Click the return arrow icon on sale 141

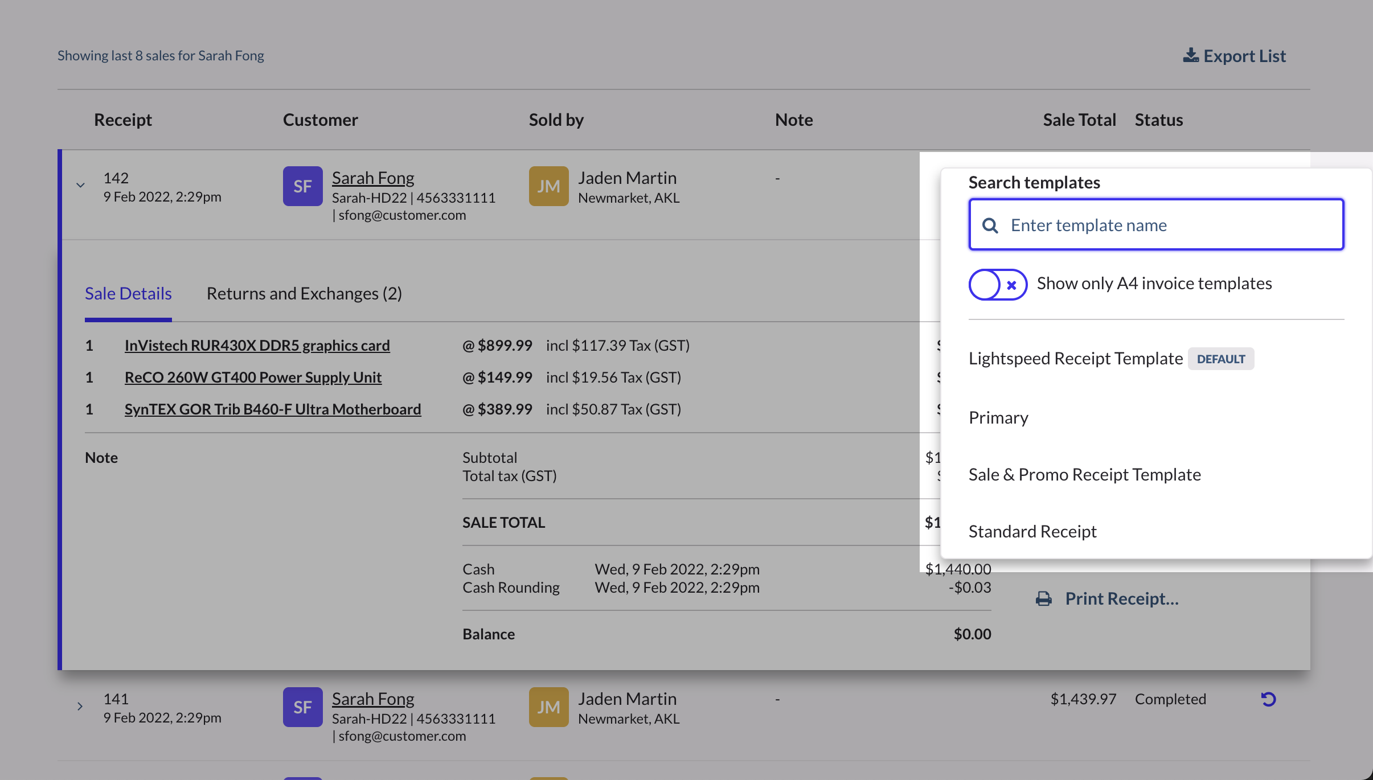(x=1269, y=699)
